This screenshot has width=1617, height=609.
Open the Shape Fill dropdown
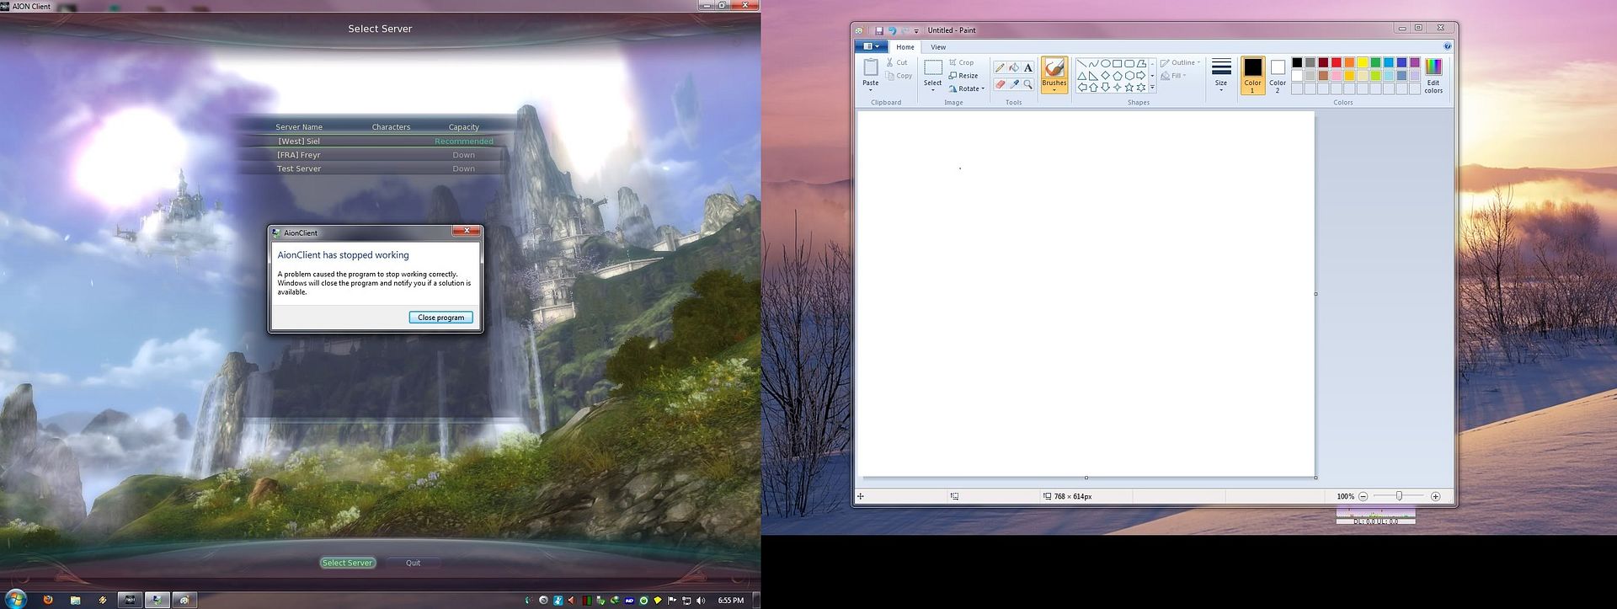pos(1173,76)
